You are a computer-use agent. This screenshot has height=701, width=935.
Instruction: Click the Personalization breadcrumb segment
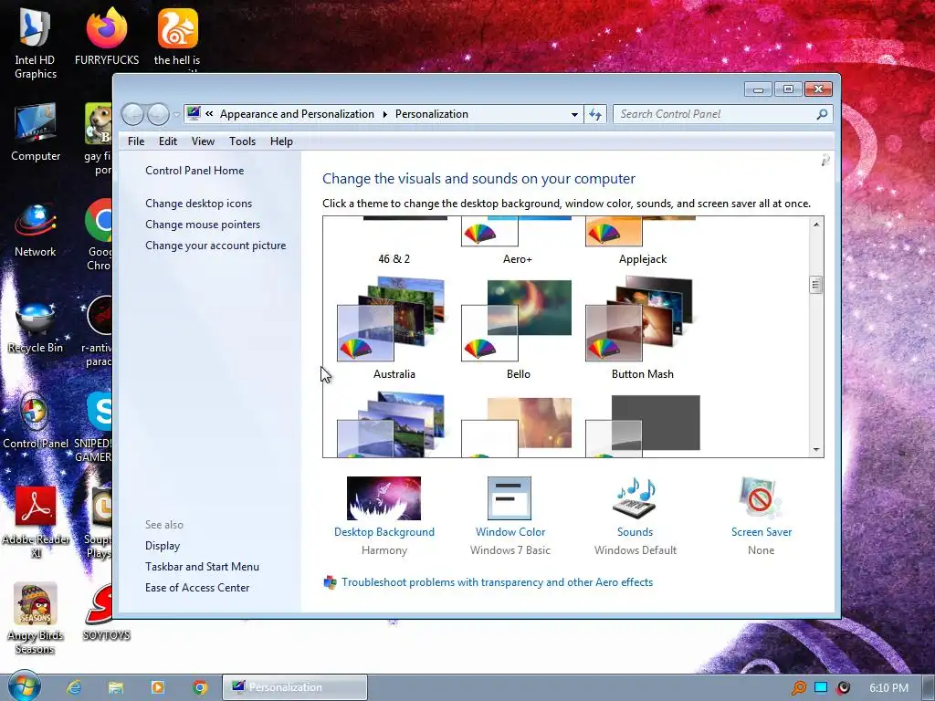[432, 114]
